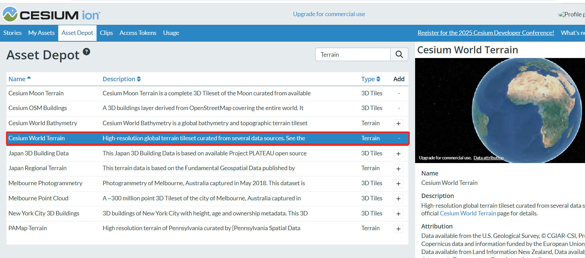Click 'High resolution terrain of Pennsylvania' description

click(x=201, y=228)
